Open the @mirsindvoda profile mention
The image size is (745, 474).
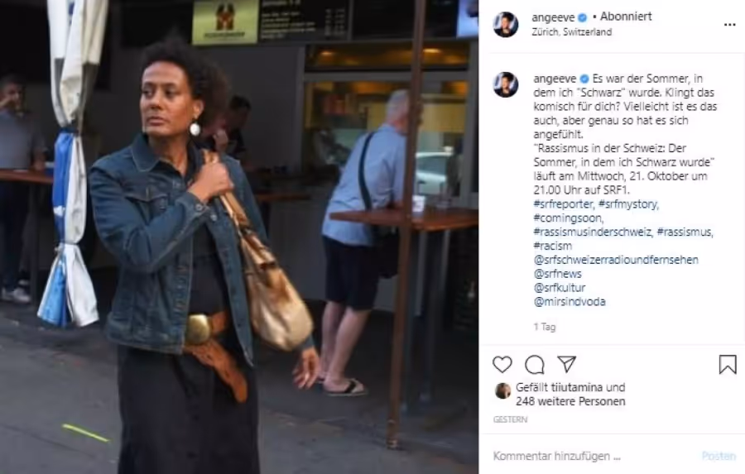tap(570, 302)
